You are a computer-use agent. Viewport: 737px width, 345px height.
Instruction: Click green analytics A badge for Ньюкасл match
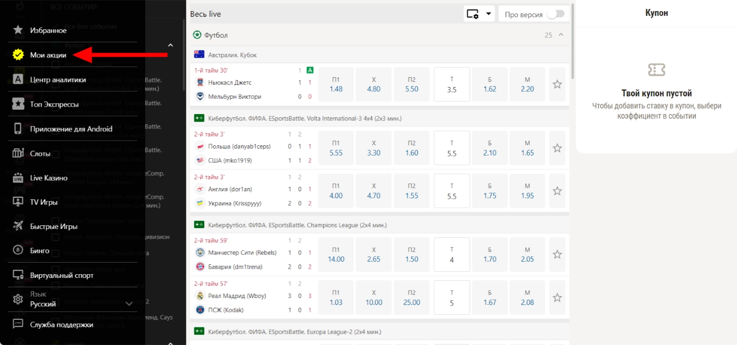point(310,70)
